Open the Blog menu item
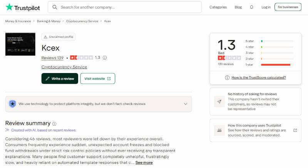The width and height of the screenshot is (308, 168). coord(238,7)
